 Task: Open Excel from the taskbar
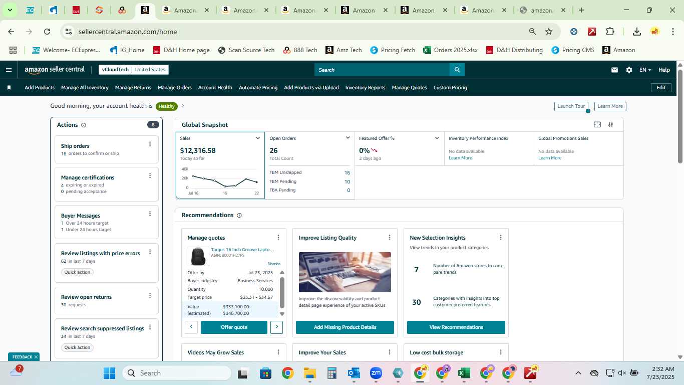click(x=464, y=373)
